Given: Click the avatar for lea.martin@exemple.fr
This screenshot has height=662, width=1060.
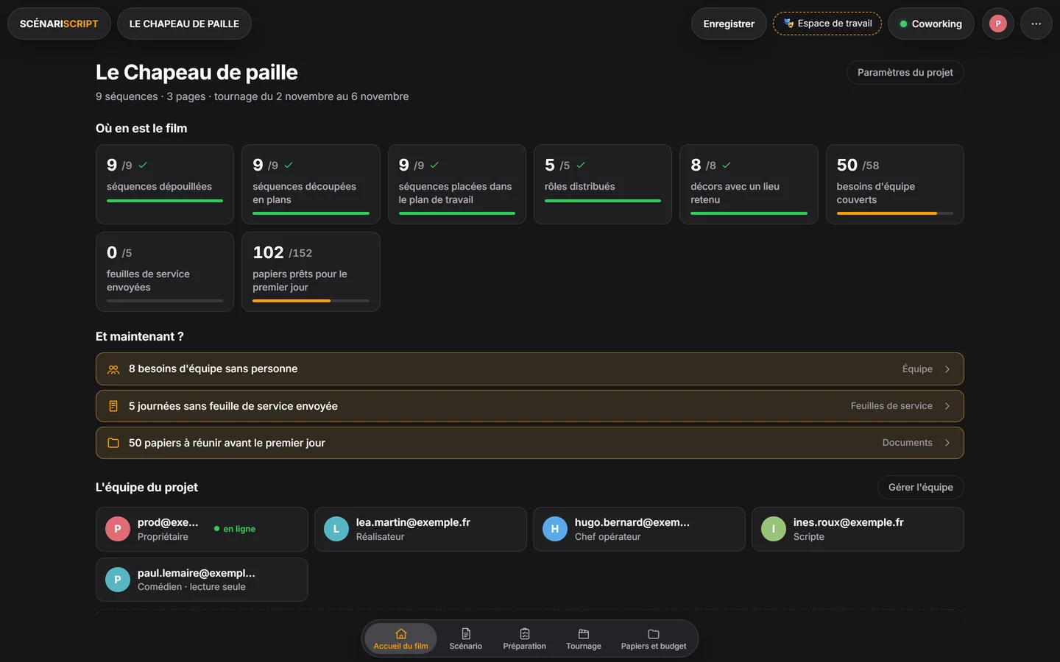Looking at the screenshot, I should (336, 529).
